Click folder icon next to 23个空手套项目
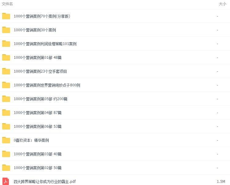230x185 pixels. (6, 71)
